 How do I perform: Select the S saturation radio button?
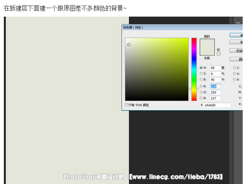coord(201,74)
